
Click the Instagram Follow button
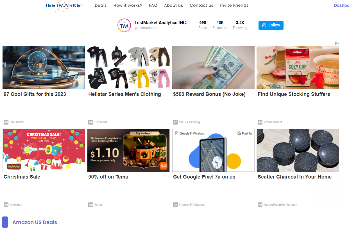coord(271,25)
